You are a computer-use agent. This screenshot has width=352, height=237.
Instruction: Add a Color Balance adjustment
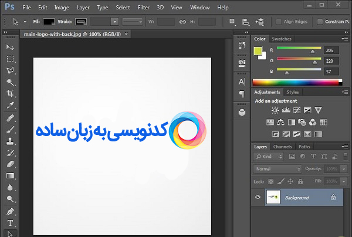click(280, 123)
